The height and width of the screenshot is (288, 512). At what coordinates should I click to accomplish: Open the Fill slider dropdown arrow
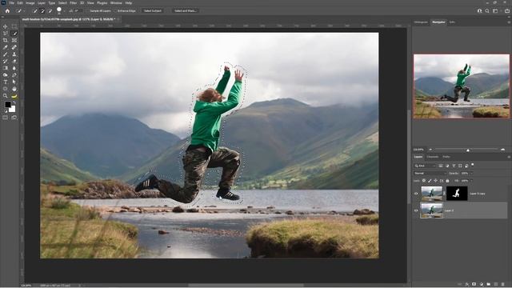[x=471, y=181]
